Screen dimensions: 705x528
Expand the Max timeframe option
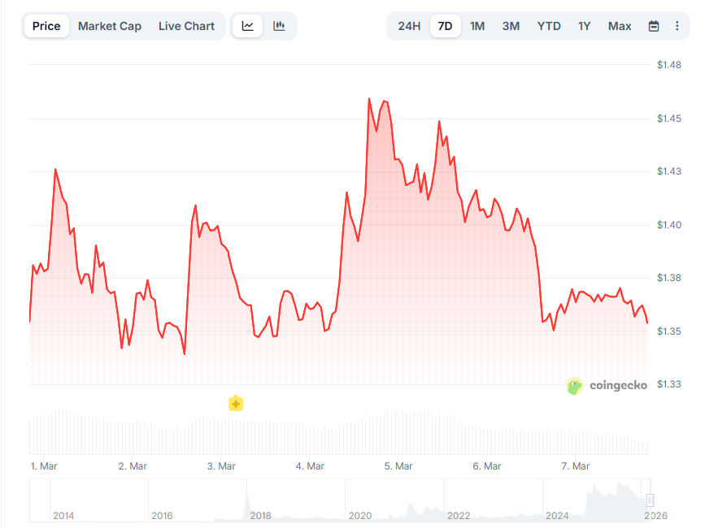620,26
